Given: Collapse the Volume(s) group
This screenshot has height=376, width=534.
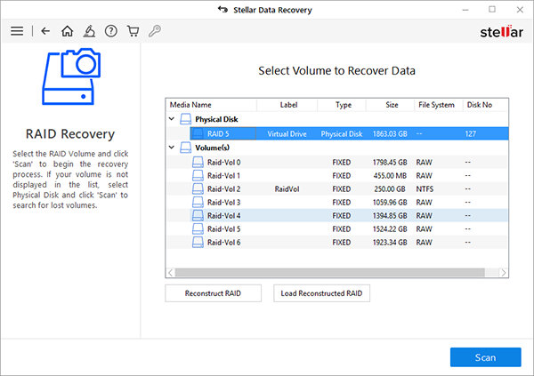Looking at the screenshot, I should [171, 148].
